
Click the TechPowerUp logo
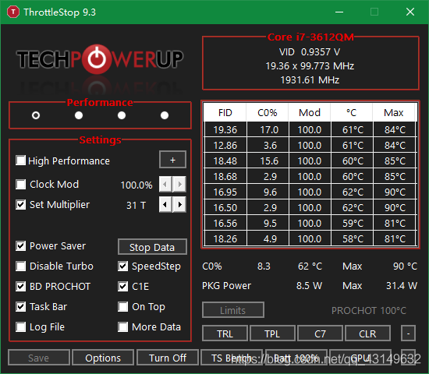click(x=100, y=59)
